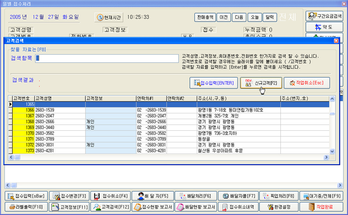
Task: Click contact 02 -2683-3440 cell
Action: pos(151,127)
